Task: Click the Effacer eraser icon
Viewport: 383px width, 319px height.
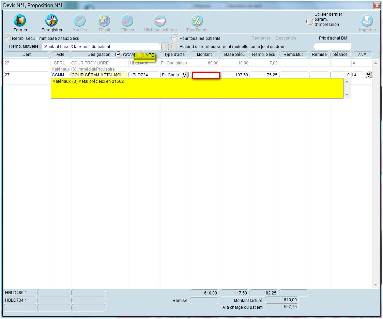Action: pos(127,21)
